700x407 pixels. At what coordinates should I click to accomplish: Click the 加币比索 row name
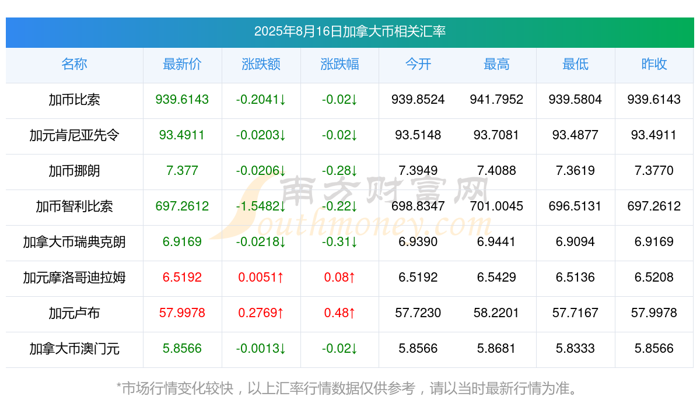pos(74,100)
